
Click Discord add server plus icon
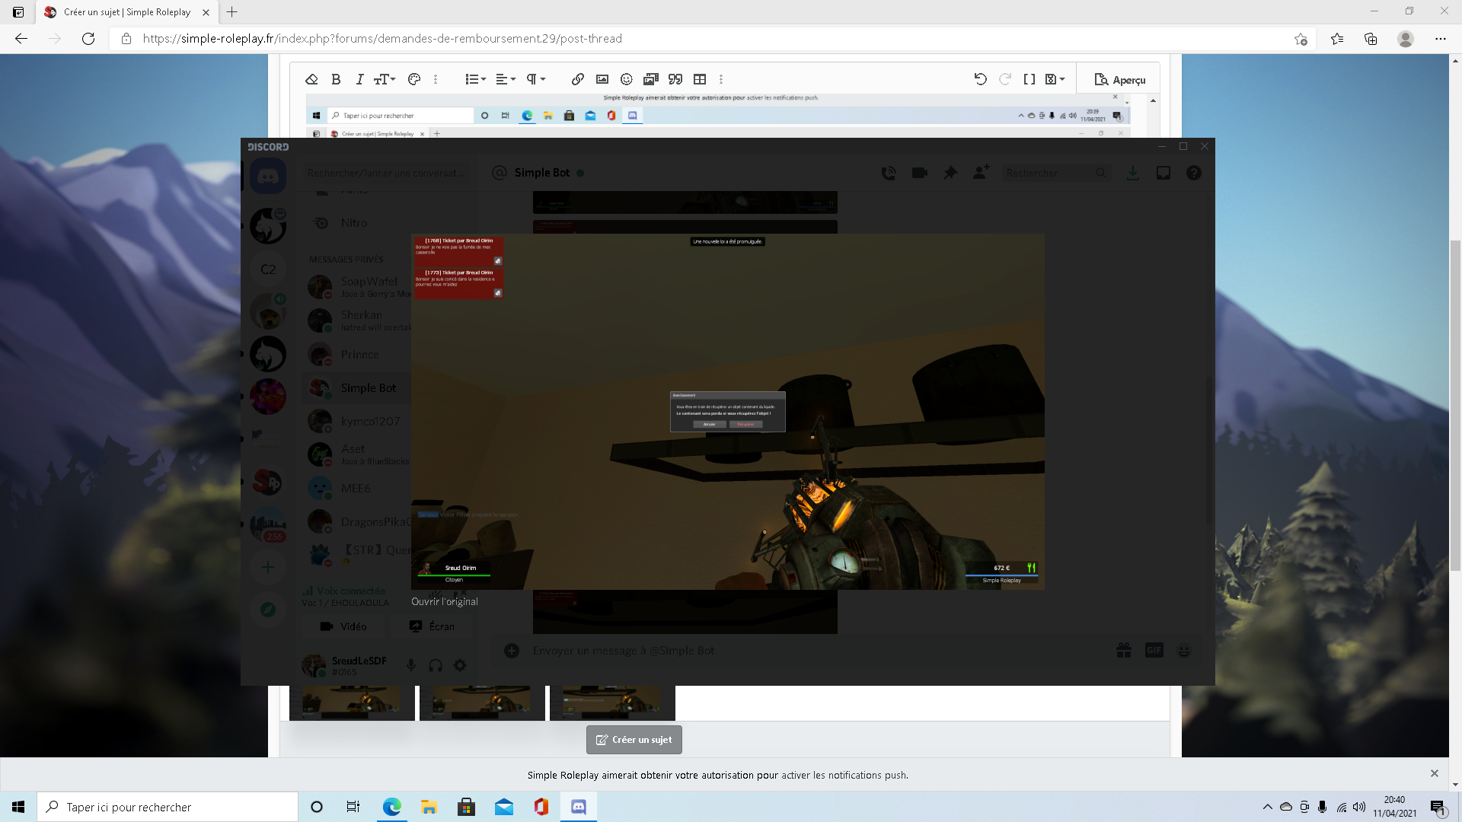click(x=268, y=567)
